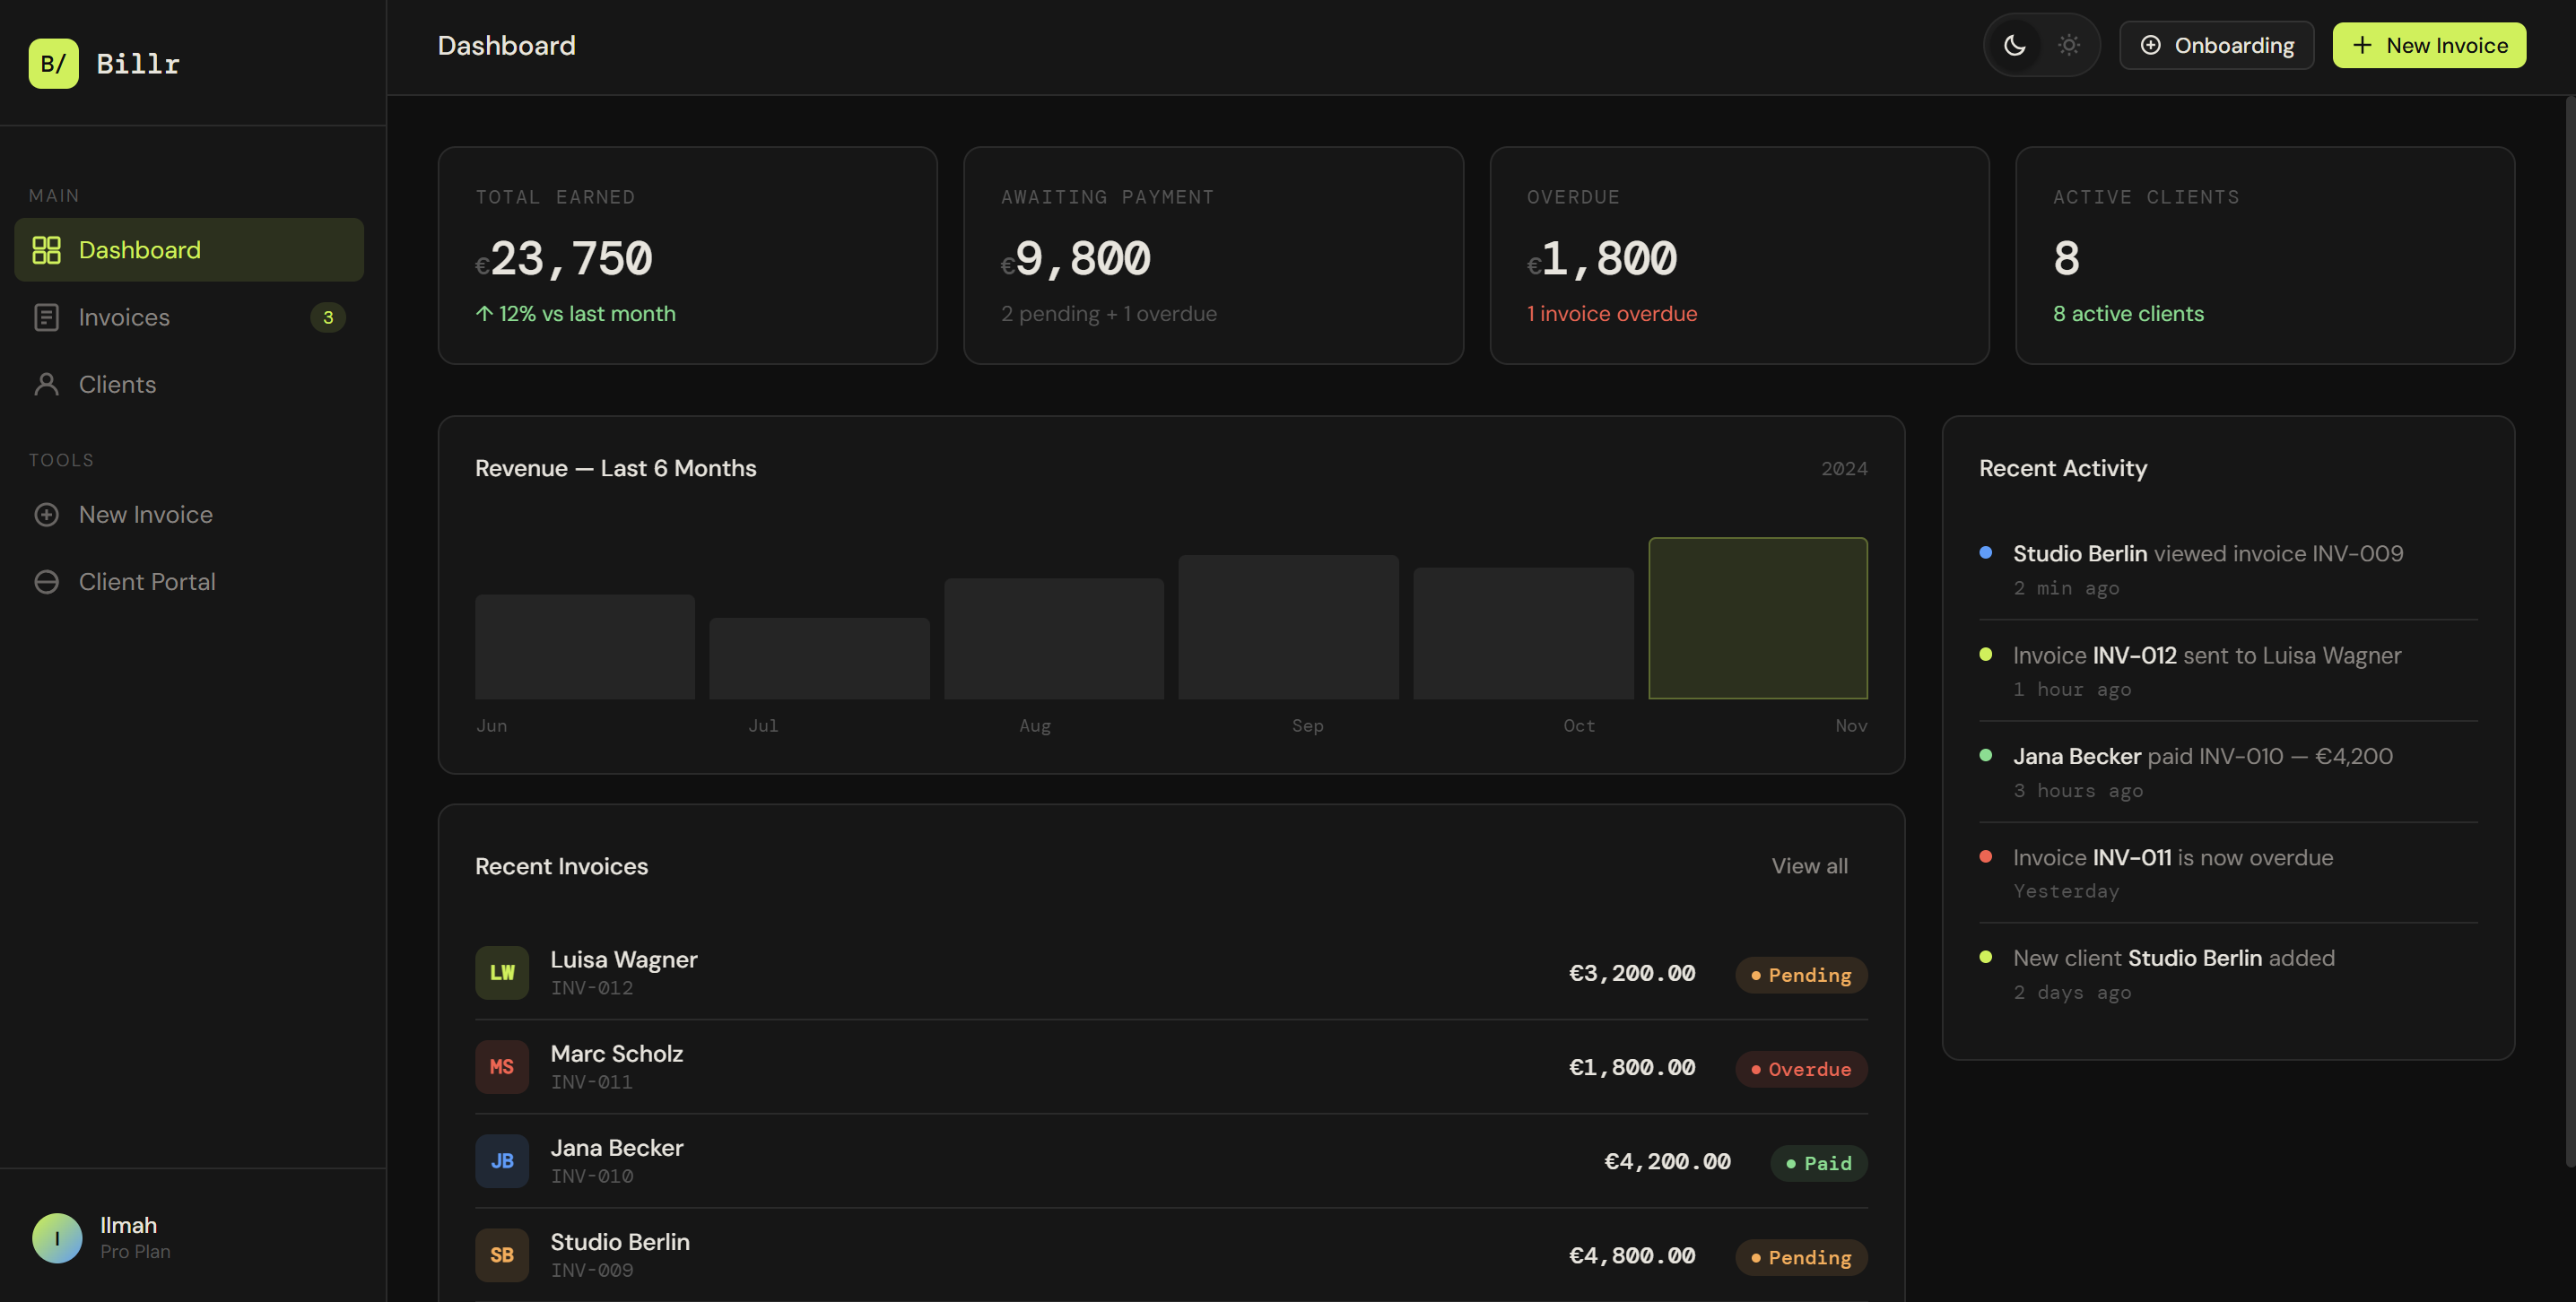The height and width of the screenshot is (1302, 2576).
Task: Switch to light mode with sun icon
Action: (x=2069, y=45)
